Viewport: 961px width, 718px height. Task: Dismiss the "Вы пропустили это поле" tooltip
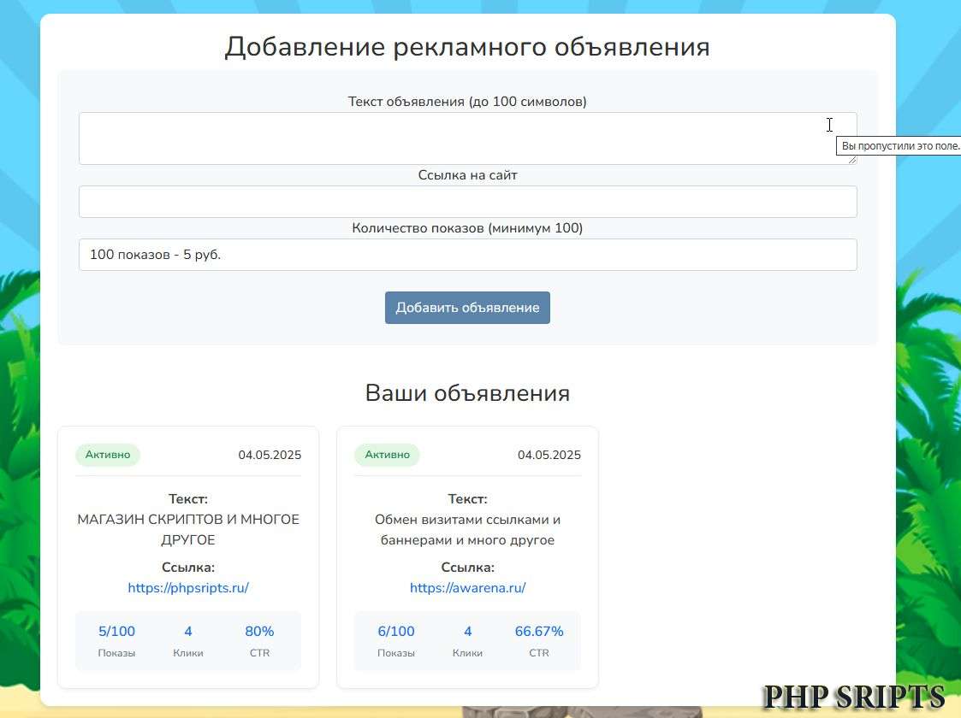(898, 145)
